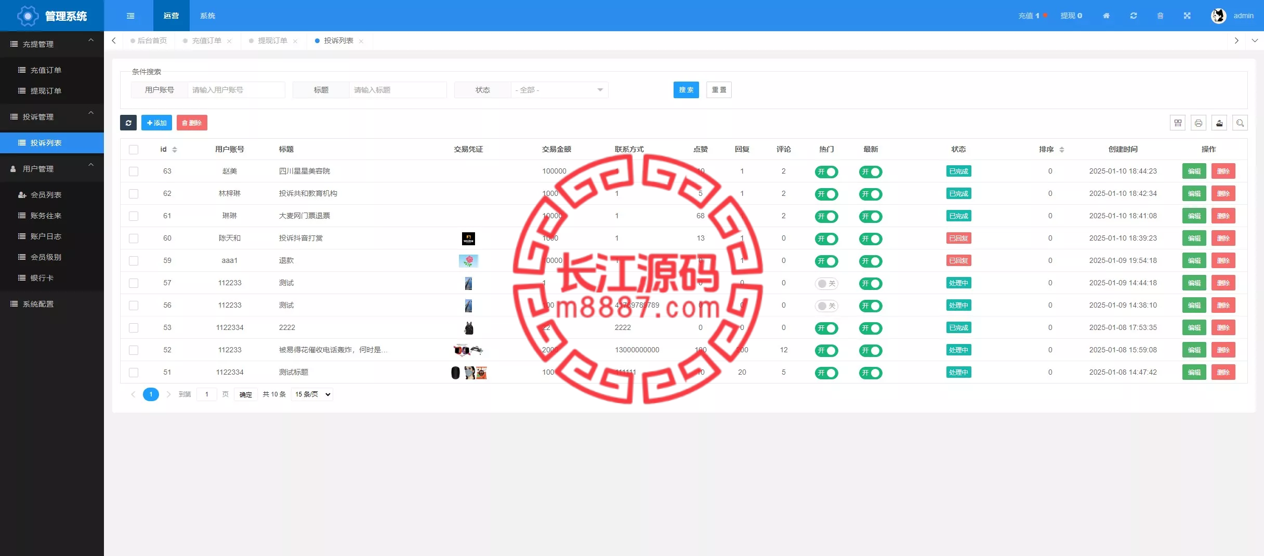Click 删除 for row id 53
This screenshot has width=1264, height=556.
click(1223, 328)
